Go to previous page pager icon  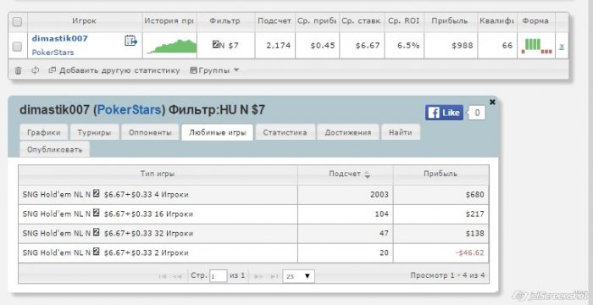pyautogui.click(x=177, y=276)
